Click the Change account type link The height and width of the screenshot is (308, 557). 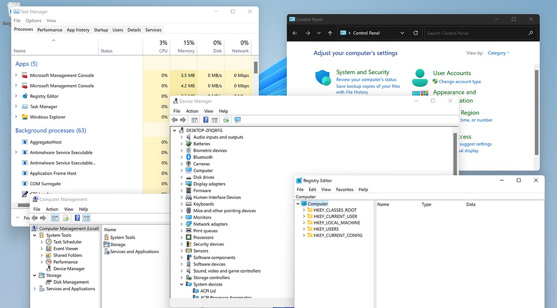460,82
